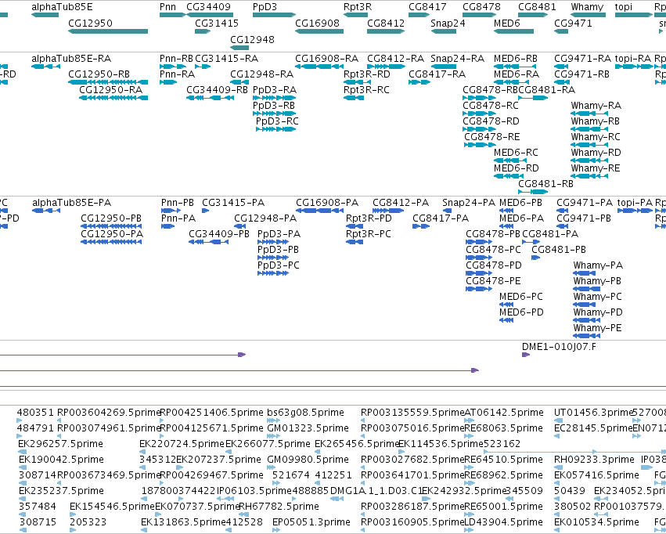
Task: Select transcript Rpt3R-RD
Action: click(366, 74)
